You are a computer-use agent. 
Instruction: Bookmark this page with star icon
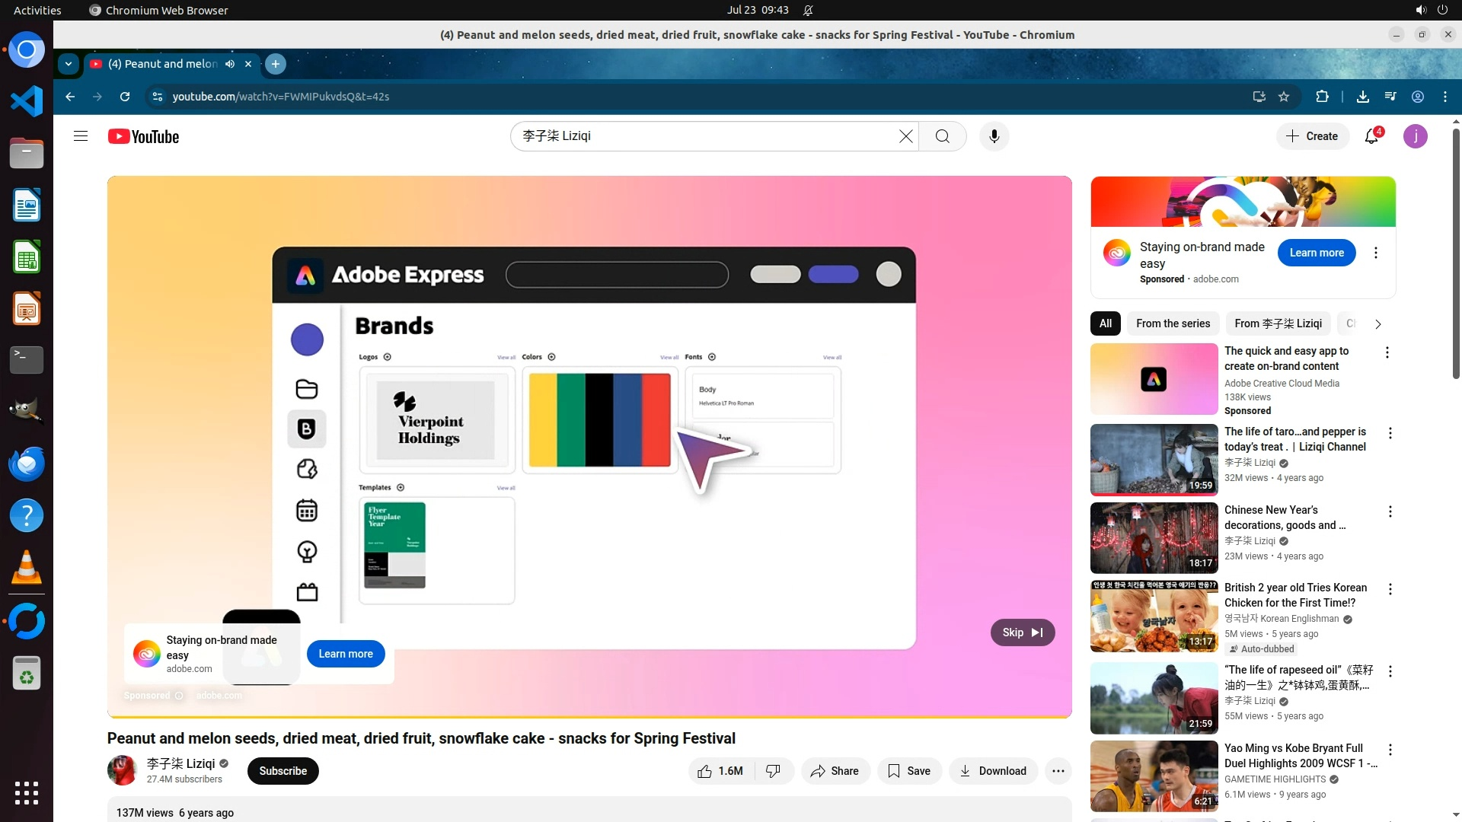[1284, 97]
